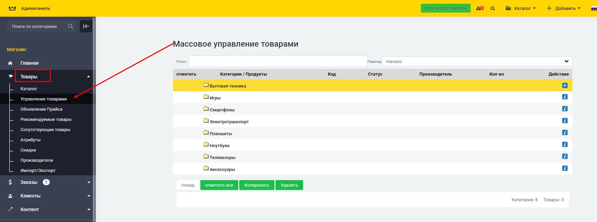Collapse the Товары section arrow

(88, 77)
